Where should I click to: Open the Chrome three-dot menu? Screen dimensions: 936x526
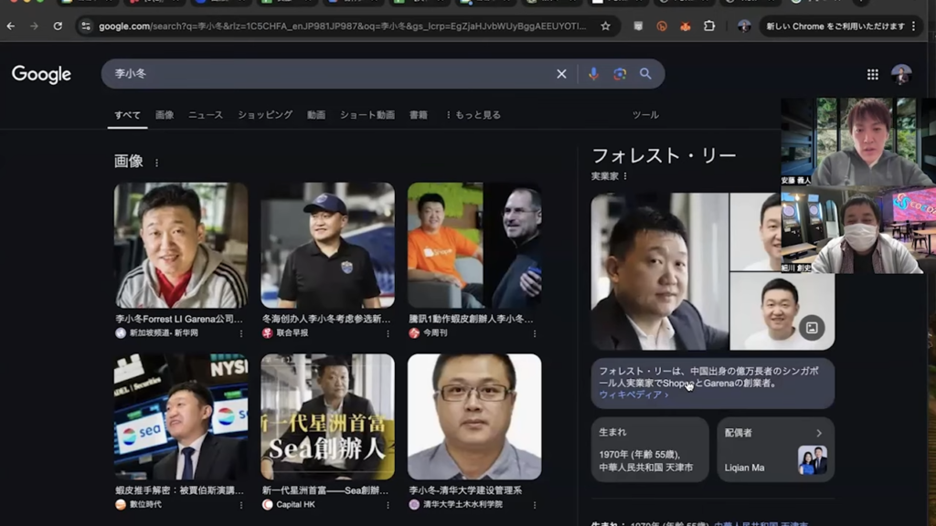[x=913, y=26]
